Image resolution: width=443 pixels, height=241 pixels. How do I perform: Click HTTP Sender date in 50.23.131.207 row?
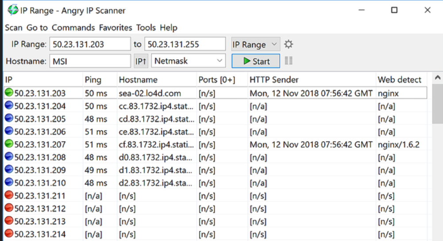311,144
